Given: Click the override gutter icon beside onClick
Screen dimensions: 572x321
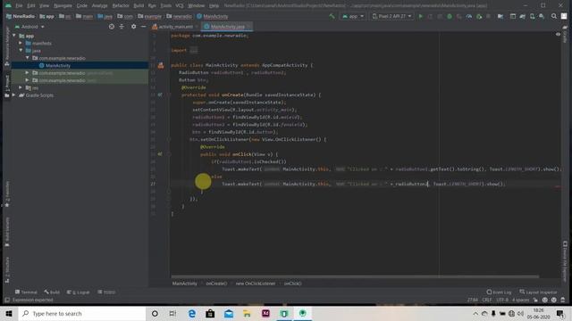Looking at the screenshot, I should pos(160,154).
